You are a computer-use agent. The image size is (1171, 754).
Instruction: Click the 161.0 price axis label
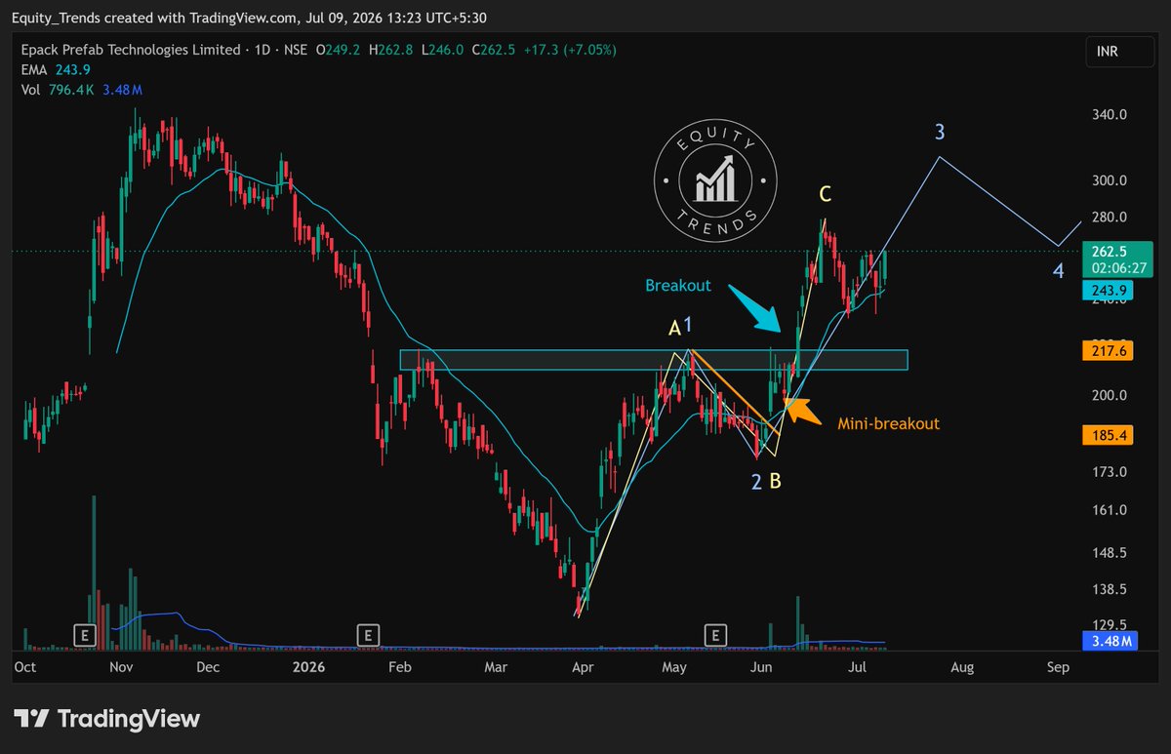(x=1110, y=510)
